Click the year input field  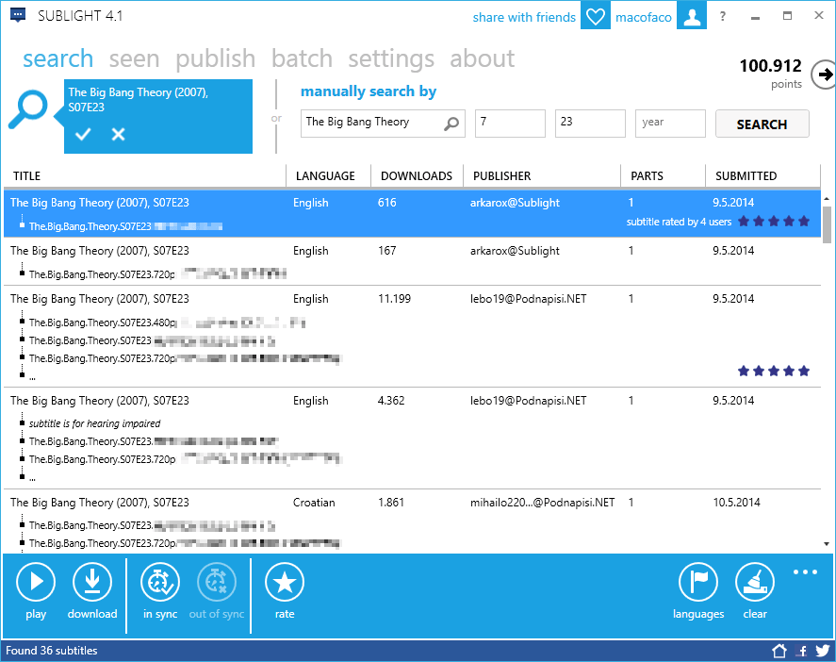coord(670,124)
